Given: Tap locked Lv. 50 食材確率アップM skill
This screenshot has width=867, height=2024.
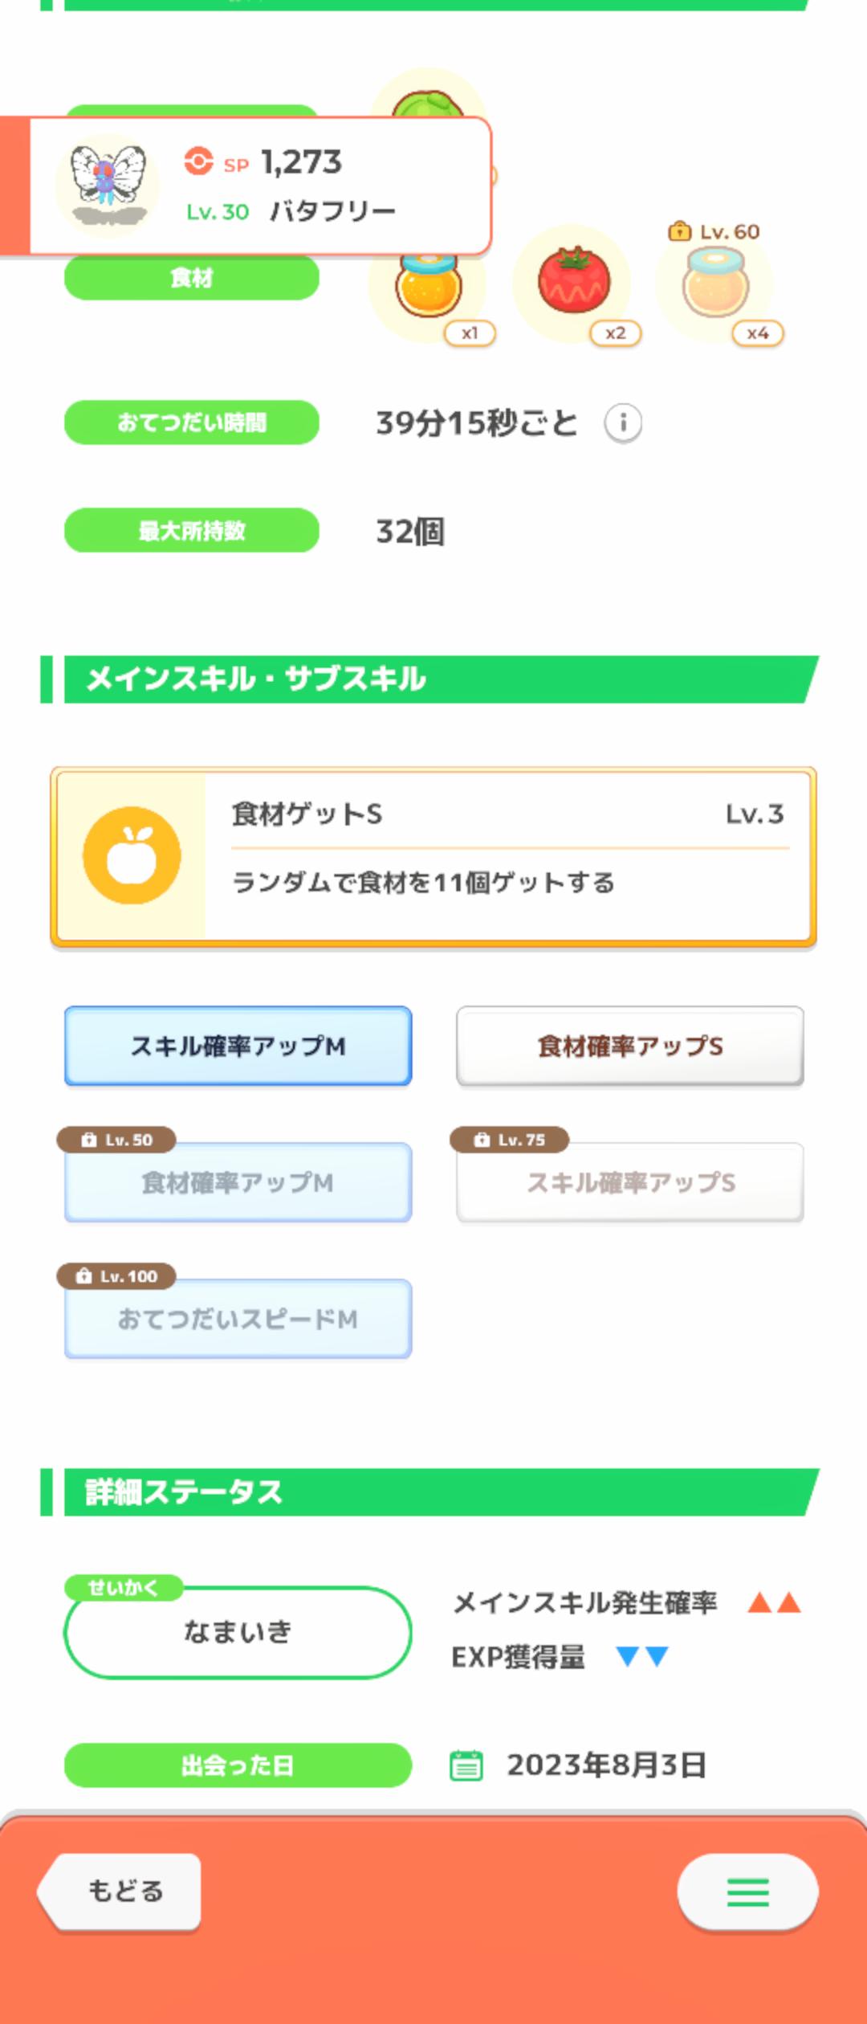Looking at the screenshot, I should (238, 1182).
